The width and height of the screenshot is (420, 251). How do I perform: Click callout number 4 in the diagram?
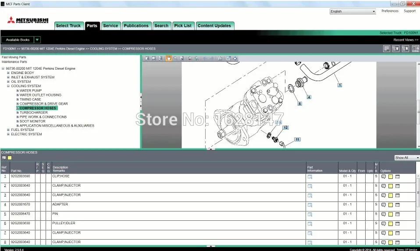tap(309, 97)
